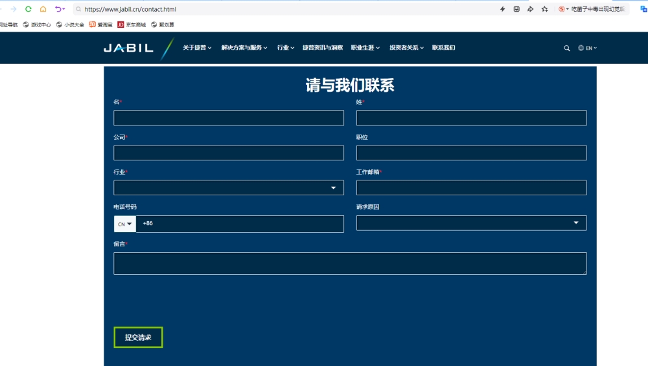
Task: Click the 留言 message textarea
Action: point(350,263)
